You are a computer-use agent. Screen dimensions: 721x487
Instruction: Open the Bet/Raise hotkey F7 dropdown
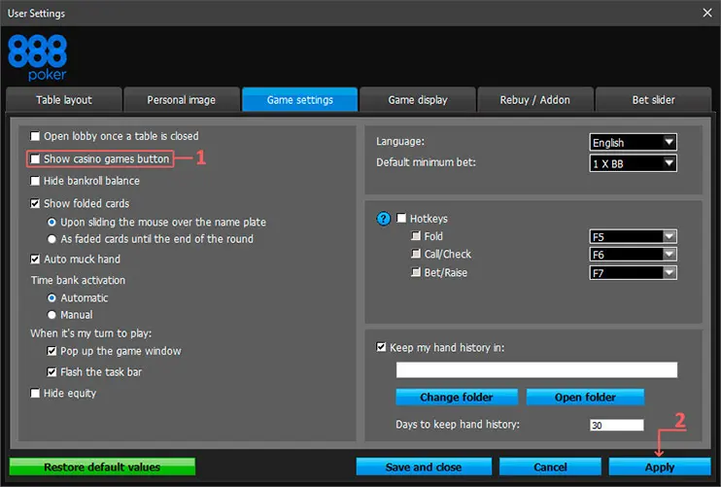tap(633, 273)
